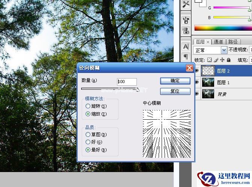Select 旋转 (S) blur method
This screenshot has width=252, height=187.
88,106
